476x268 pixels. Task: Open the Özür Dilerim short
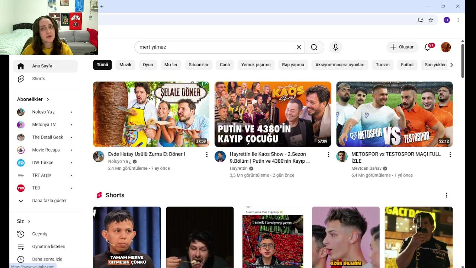pos(346,237)
